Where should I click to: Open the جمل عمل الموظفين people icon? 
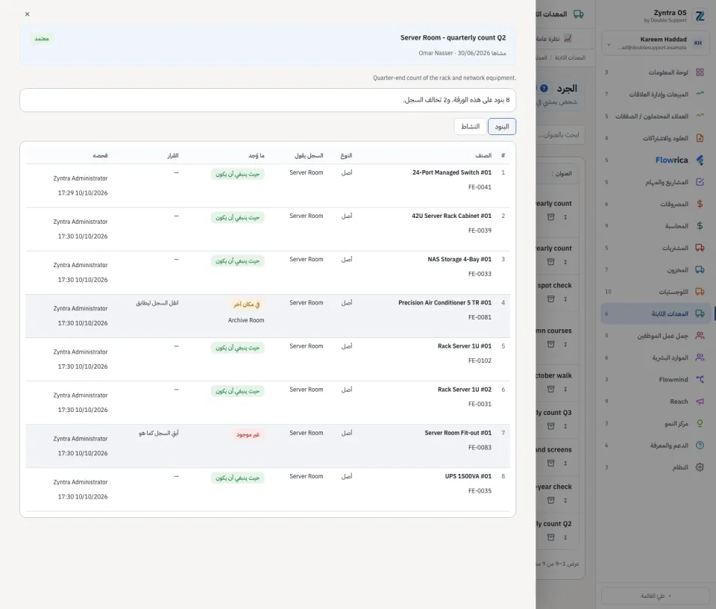(700, 335)
